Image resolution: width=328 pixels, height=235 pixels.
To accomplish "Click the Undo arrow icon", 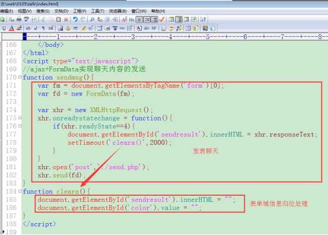I will coord(75,20).
